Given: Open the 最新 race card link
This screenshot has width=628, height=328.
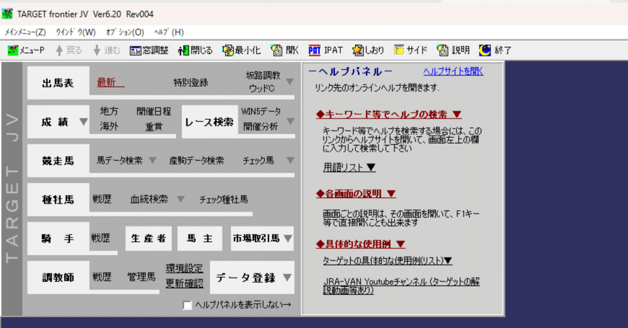Looking at the screenshot, I should tap(110, 82).
